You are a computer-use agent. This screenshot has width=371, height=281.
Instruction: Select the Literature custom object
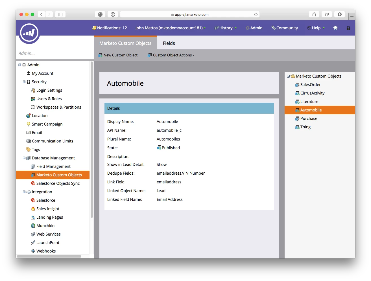click(x=309, y=102)
